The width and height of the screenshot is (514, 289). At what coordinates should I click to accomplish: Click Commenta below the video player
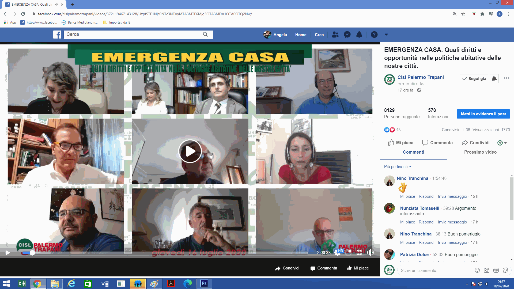point(324,268)
